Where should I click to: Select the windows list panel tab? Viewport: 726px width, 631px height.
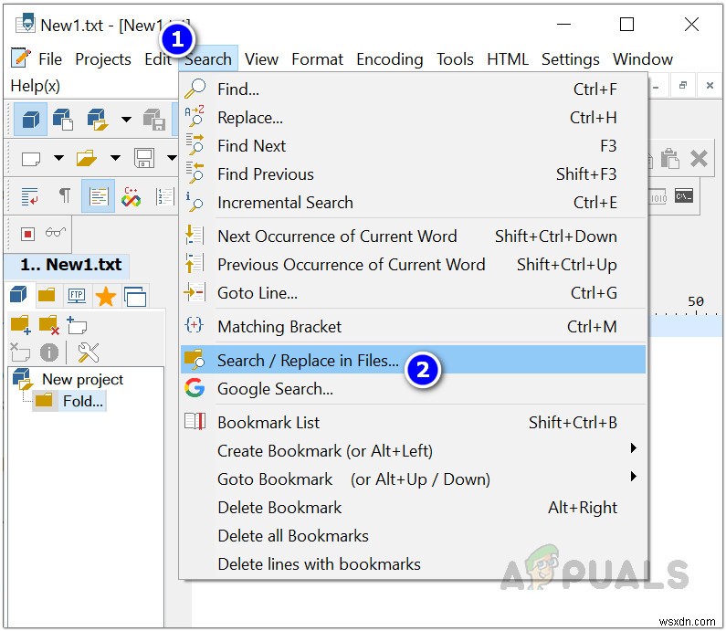coord(135,297)
